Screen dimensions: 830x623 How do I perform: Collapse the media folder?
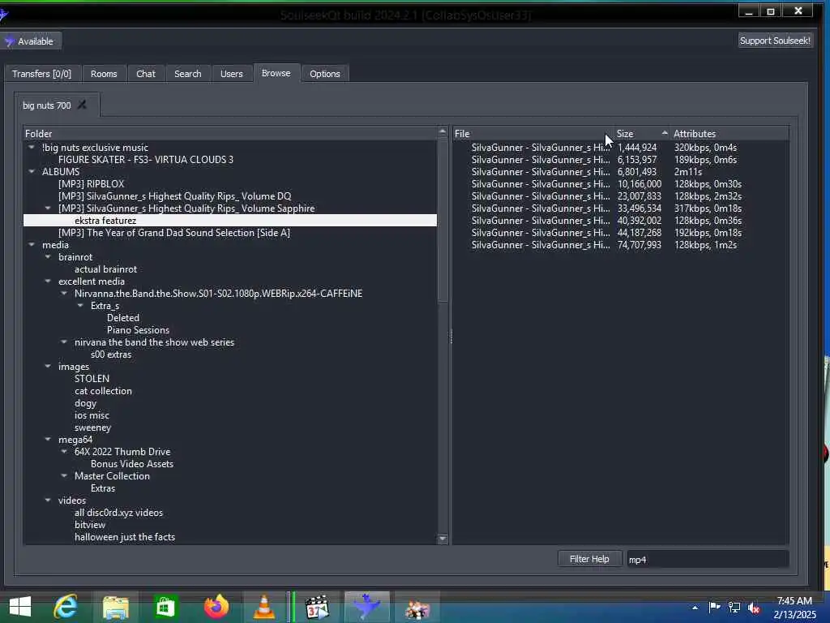[x=32, y=245]
